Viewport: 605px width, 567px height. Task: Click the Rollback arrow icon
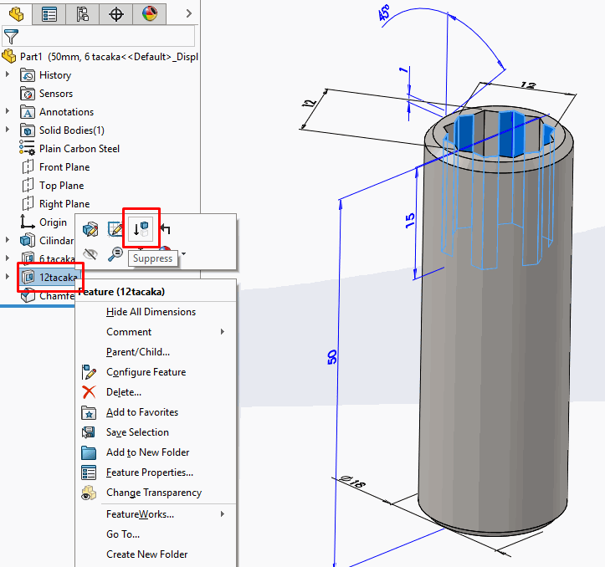point(166,228)
